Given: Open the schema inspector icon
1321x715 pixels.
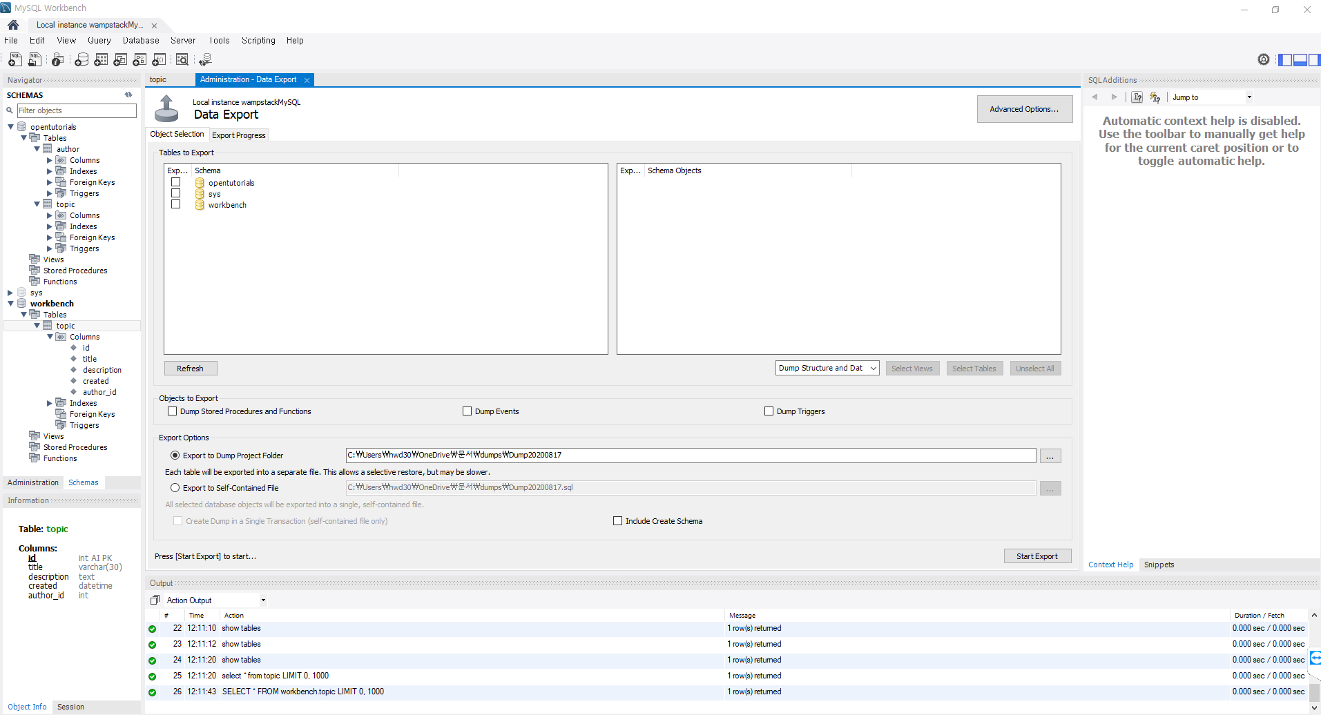Looking at the screenshot, I should [58, 60].
